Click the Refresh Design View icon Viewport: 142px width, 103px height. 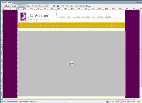click(63, 6)
